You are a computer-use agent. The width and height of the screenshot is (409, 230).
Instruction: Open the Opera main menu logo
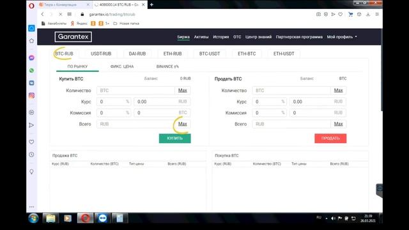tap(31, 6)
